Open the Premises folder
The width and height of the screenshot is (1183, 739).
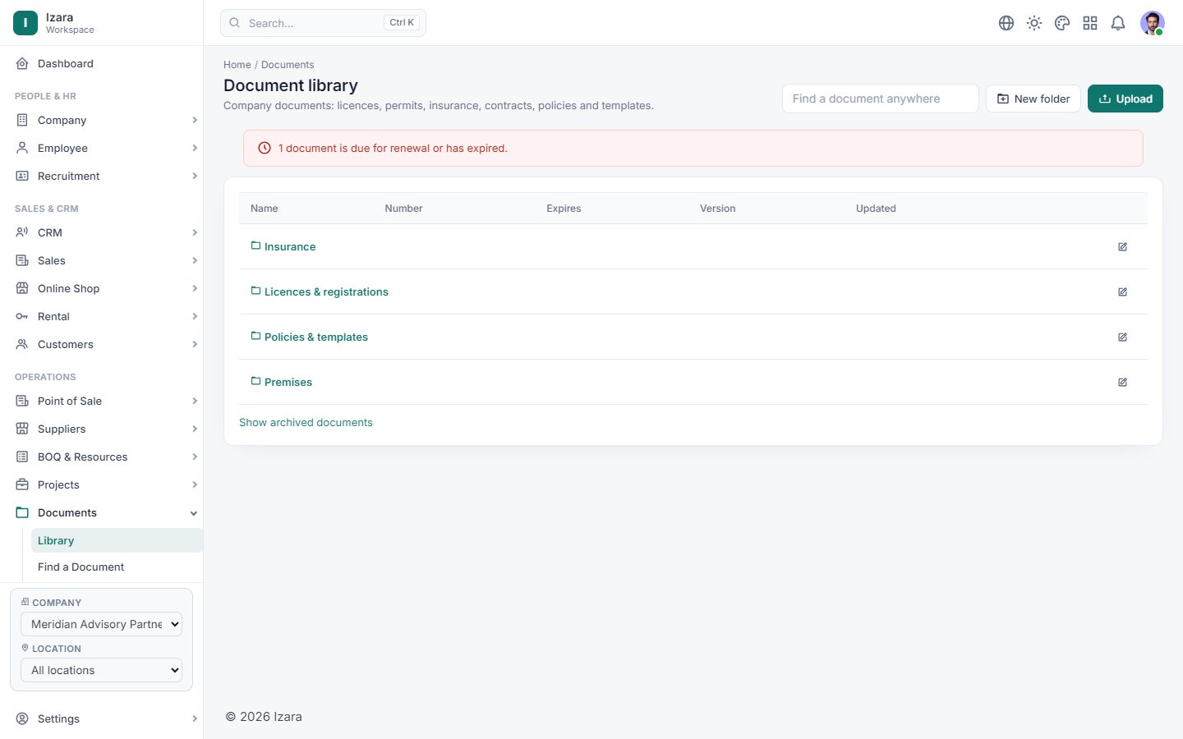point(288,382)
